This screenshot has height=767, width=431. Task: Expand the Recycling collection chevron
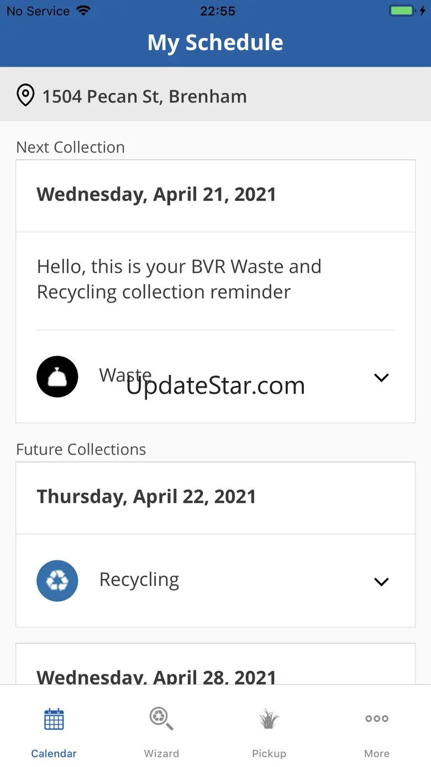click(x=381, y=582)
